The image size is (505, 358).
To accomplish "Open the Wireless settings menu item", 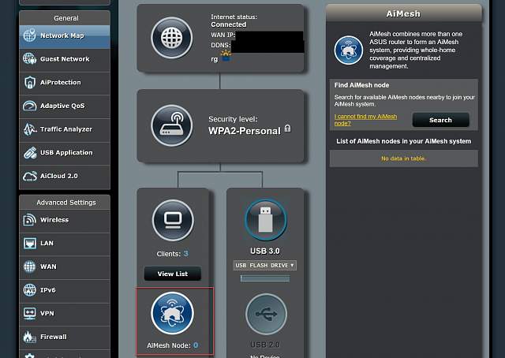I will [x=65, y=220].
